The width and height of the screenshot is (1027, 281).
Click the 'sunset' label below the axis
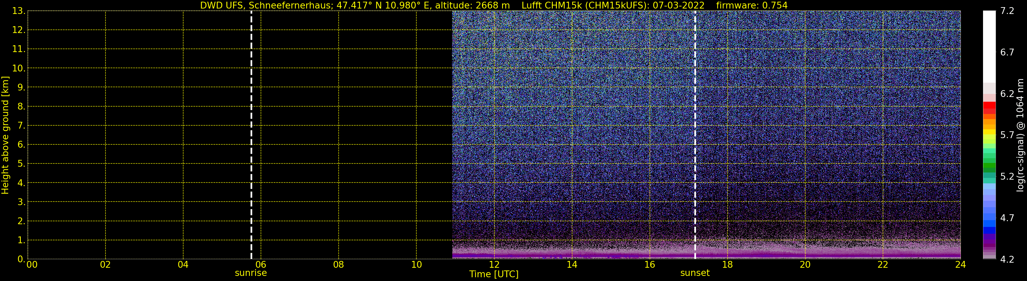pos(695,273)
